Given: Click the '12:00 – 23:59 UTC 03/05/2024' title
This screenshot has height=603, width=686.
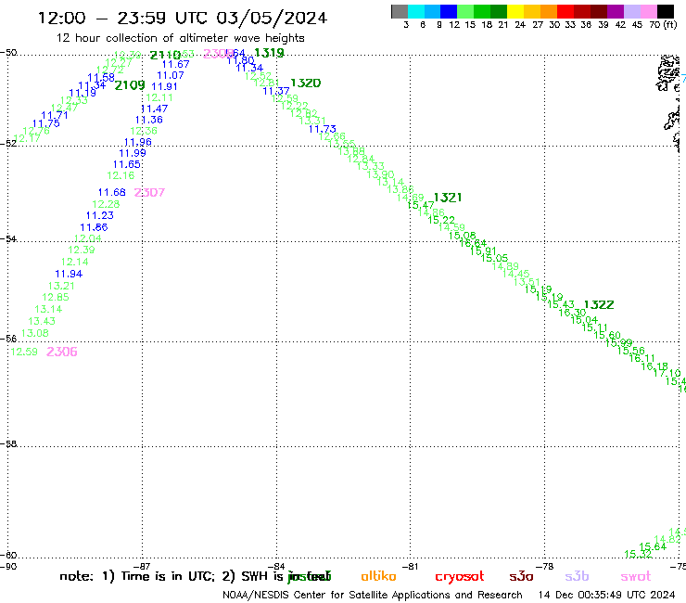Looking at the screenshot, I should 183,18.
